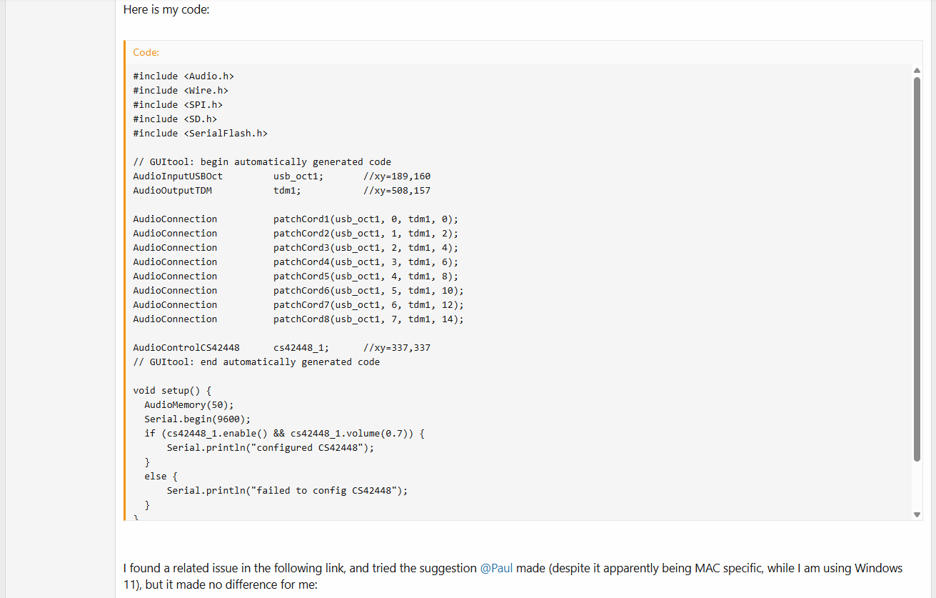Click the Serial.begin(9600) line
This screenshot has height=598, width=936.
click(x=197, y=419)
